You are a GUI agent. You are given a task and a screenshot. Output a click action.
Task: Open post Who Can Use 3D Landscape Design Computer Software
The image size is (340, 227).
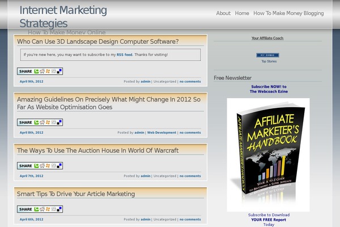point(98,41)
